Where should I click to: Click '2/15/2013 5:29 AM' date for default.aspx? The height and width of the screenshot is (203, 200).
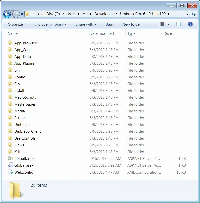coord(105,159)
